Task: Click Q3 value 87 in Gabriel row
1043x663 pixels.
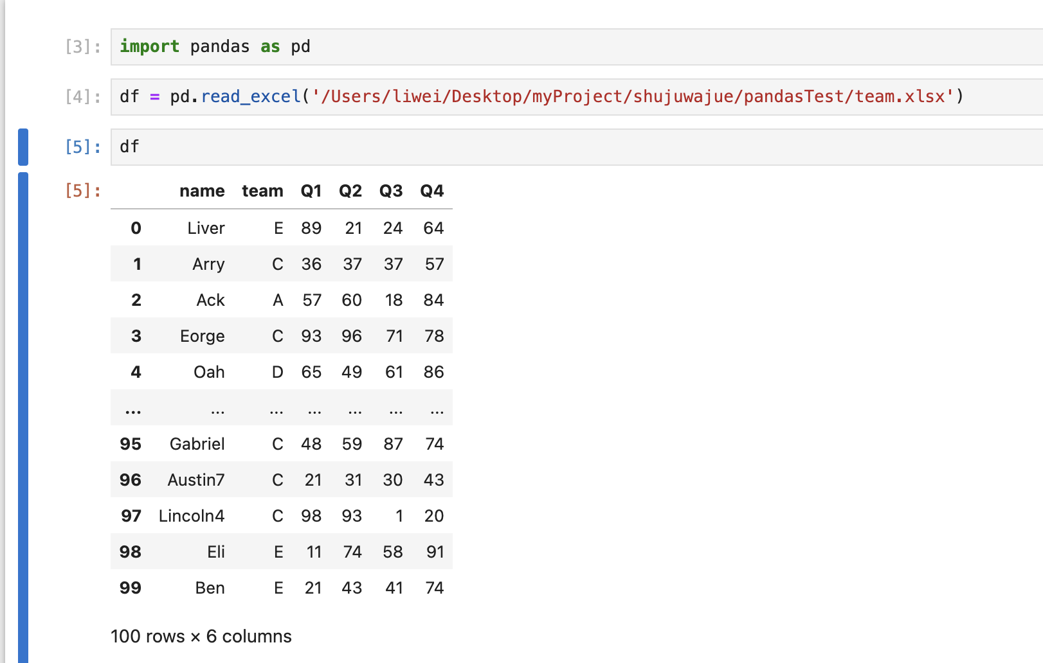Action: [393, 444]
